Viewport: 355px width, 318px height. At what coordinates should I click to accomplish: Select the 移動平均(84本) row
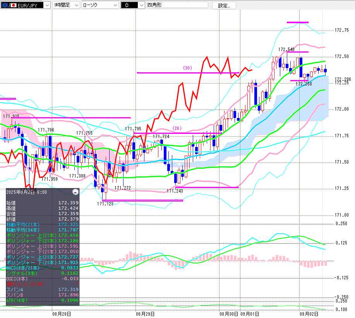tap(42, 230)
